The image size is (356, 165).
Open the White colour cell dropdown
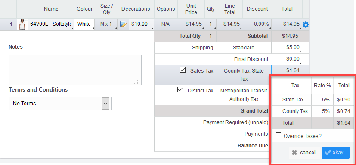pyautogui.click(x=84, y=24)
